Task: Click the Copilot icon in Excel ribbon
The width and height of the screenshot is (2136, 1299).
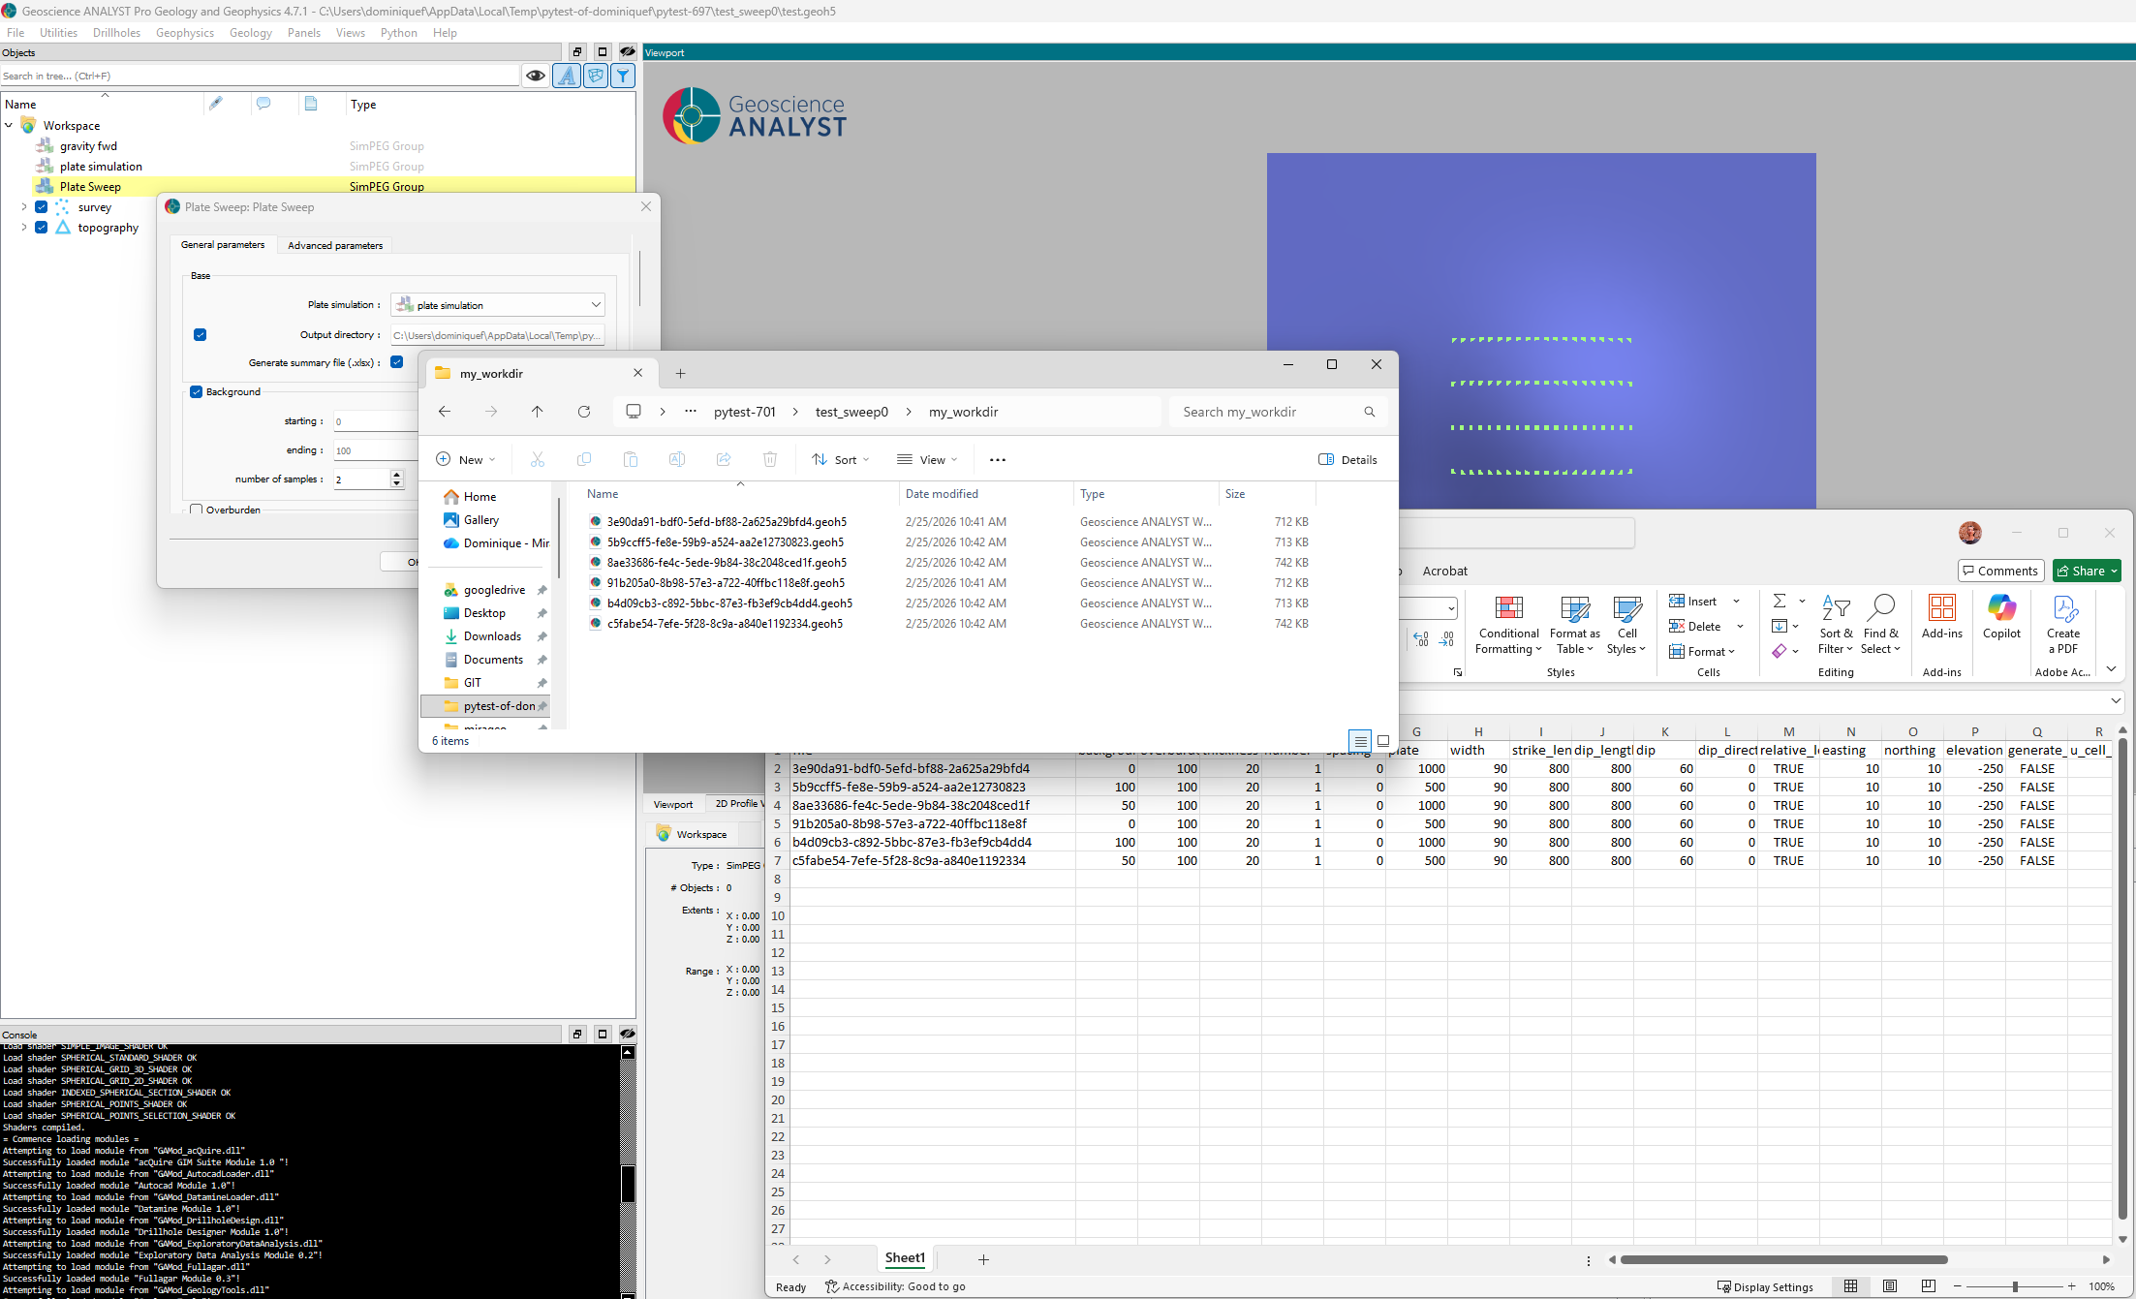Action: (2001, 617)
